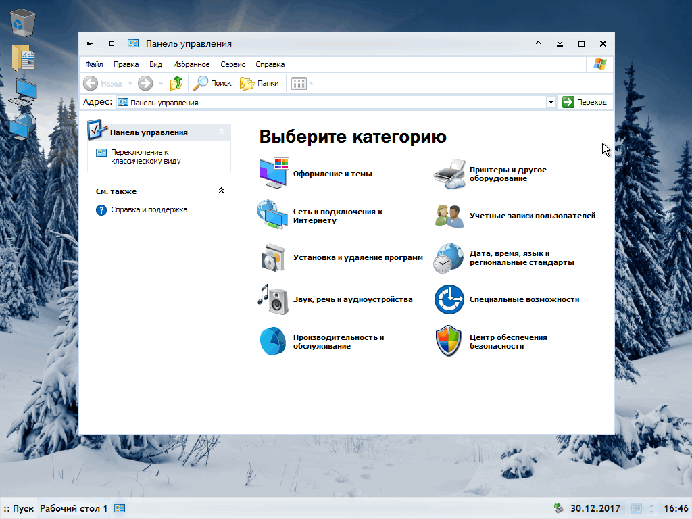Open the forward history dropdown arrow
The width and height of the screenshot is (692, 519).
click(x=161, y=83)
